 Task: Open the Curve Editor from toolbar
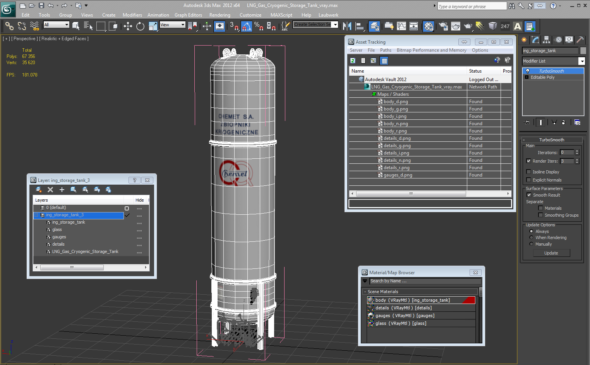point(401,26)
